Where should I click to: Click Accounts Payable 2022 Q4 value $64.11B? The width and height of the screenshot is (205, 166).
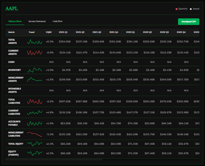pos(184,124)
